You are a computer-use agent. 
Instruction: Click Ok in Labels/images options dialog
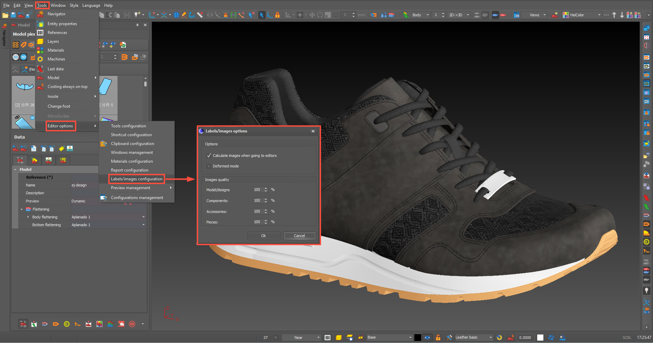(264, 236)
